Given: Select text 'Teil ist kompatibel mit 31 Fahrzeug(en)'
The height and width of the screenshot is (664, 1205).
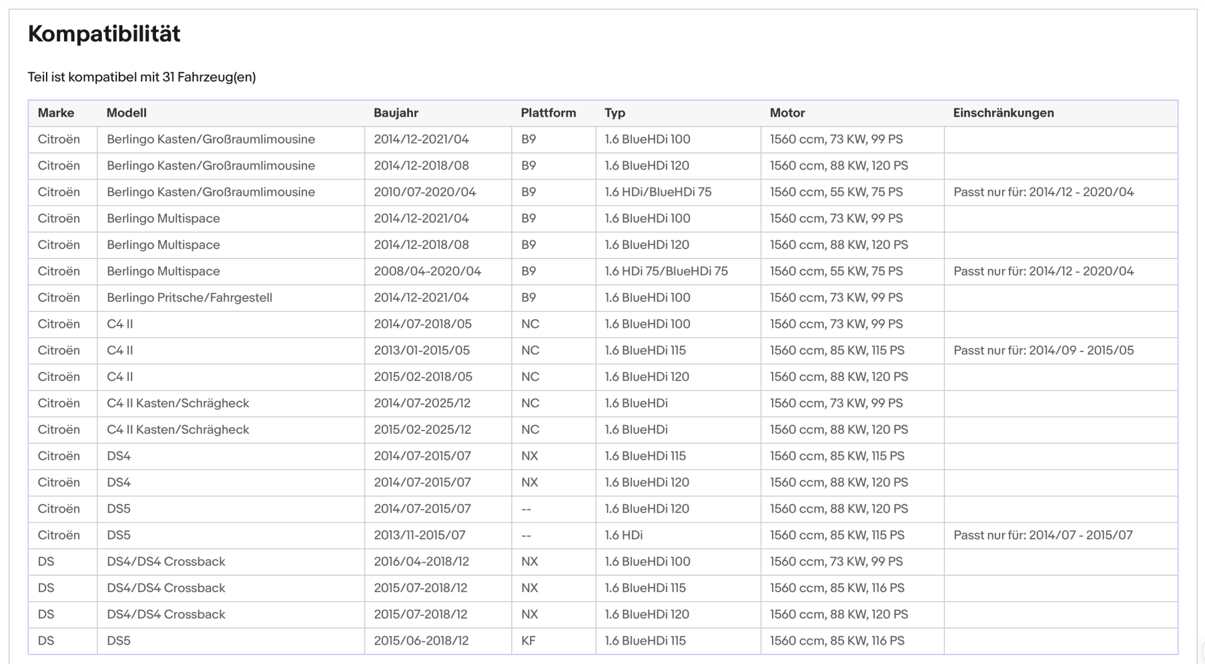Looking at the screenshot, I should click(x=142, y=77).
